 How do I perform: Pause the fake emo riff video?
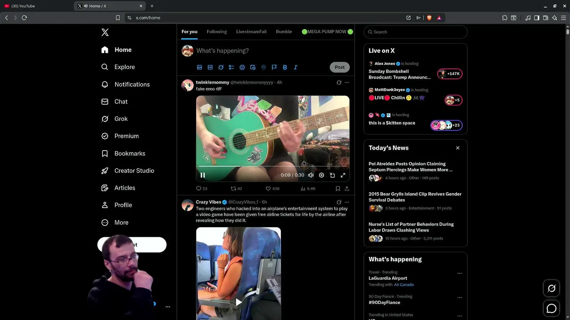coord(203,175)
